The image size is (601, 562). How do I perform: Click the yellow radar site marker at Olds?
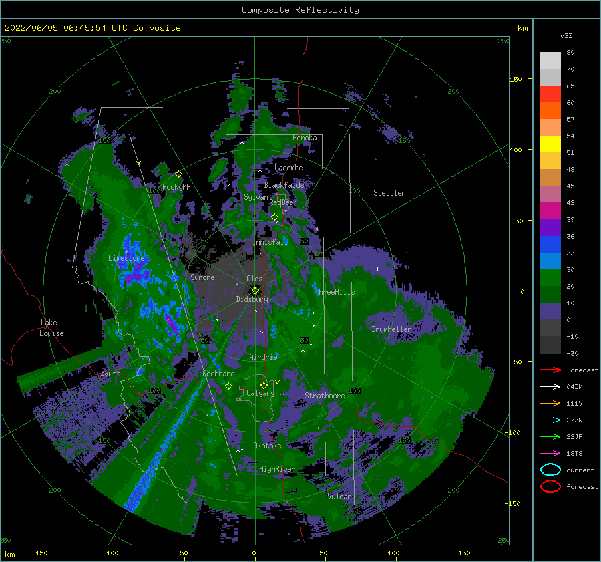(x=255, y=291)
